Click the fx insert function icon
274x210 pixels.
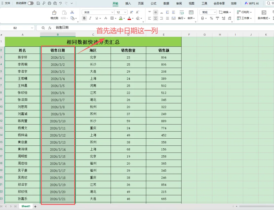(x=50, y=28)
